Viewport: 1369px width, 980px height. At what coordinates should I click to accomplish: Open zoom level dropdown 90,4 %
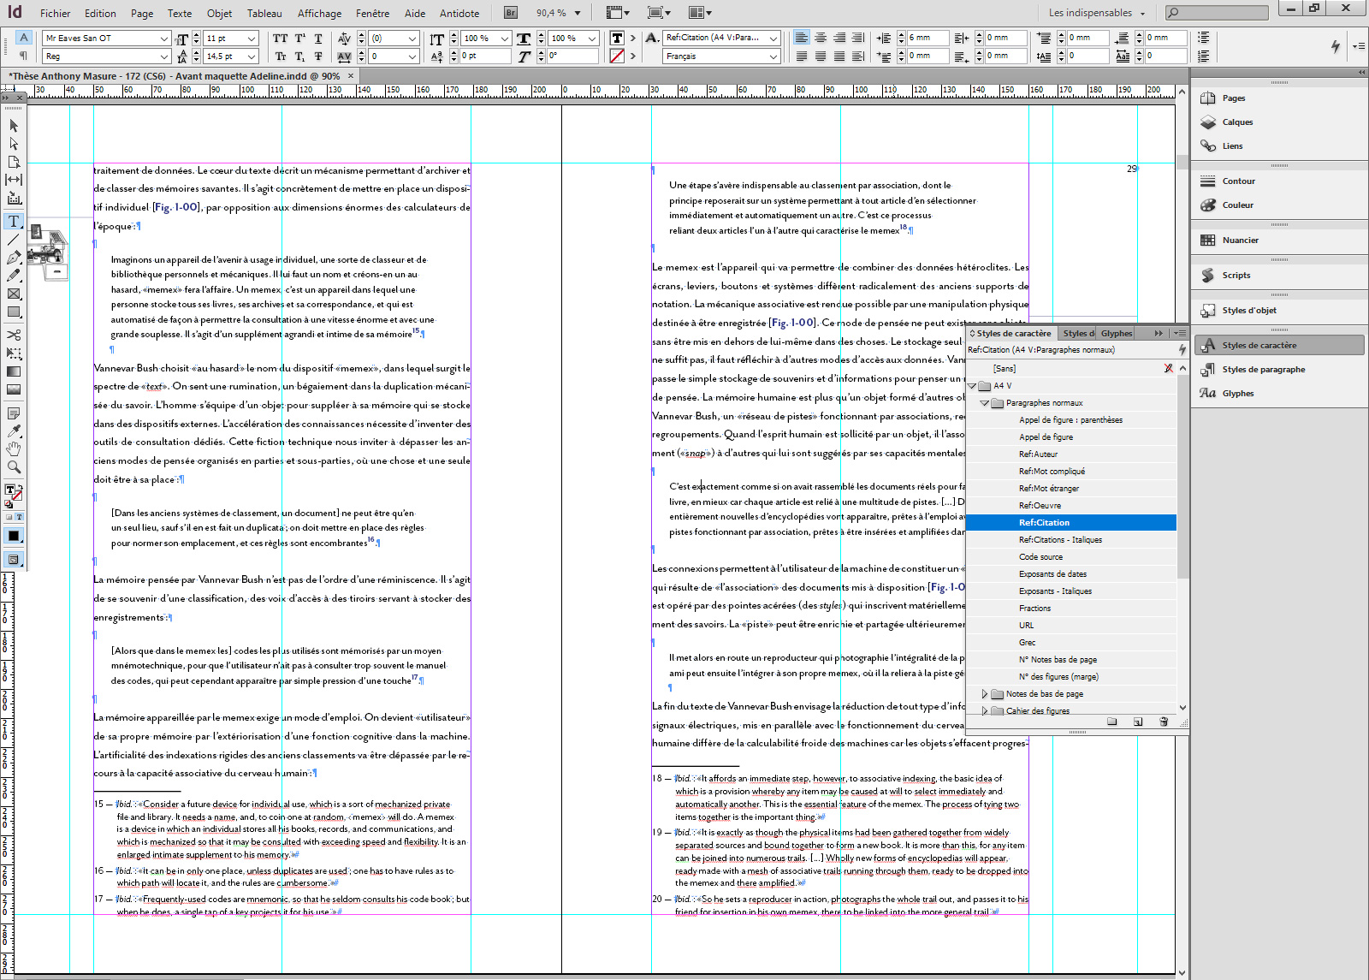(x=578, y=13)
